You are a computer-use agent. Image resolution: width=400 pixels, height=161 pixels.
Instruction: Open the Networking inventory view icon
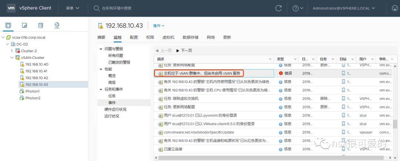point(57,26)
